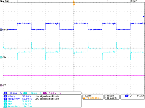Screen dimensions: 145x108
Task: Click blue trigger level arrow on right edge
Action: (144, 17)
